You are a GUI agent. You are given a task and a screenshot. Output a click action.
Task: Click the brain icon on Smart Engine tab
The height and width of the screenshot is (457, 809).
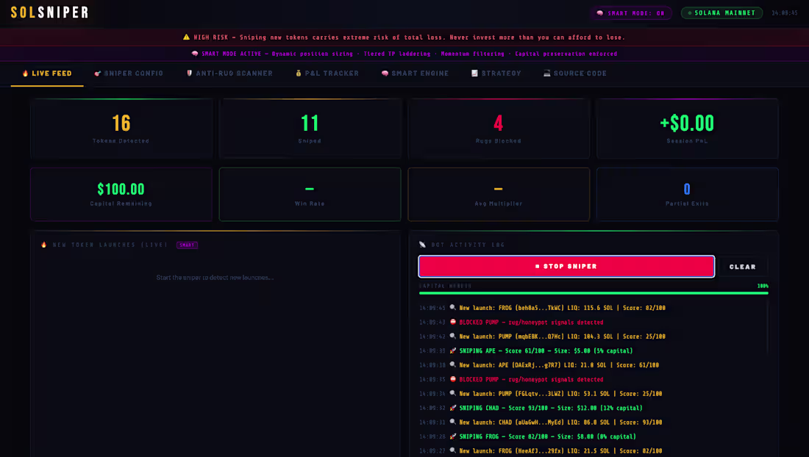[x=385, y=73]
